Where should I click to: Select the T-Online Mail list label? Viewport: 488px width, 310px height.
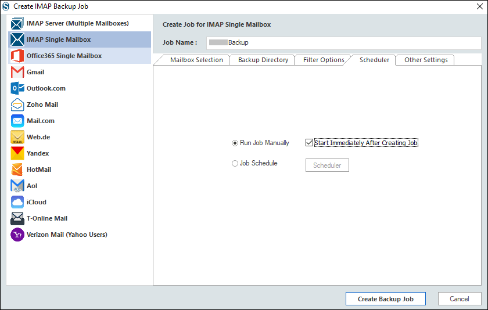(47, 219)
